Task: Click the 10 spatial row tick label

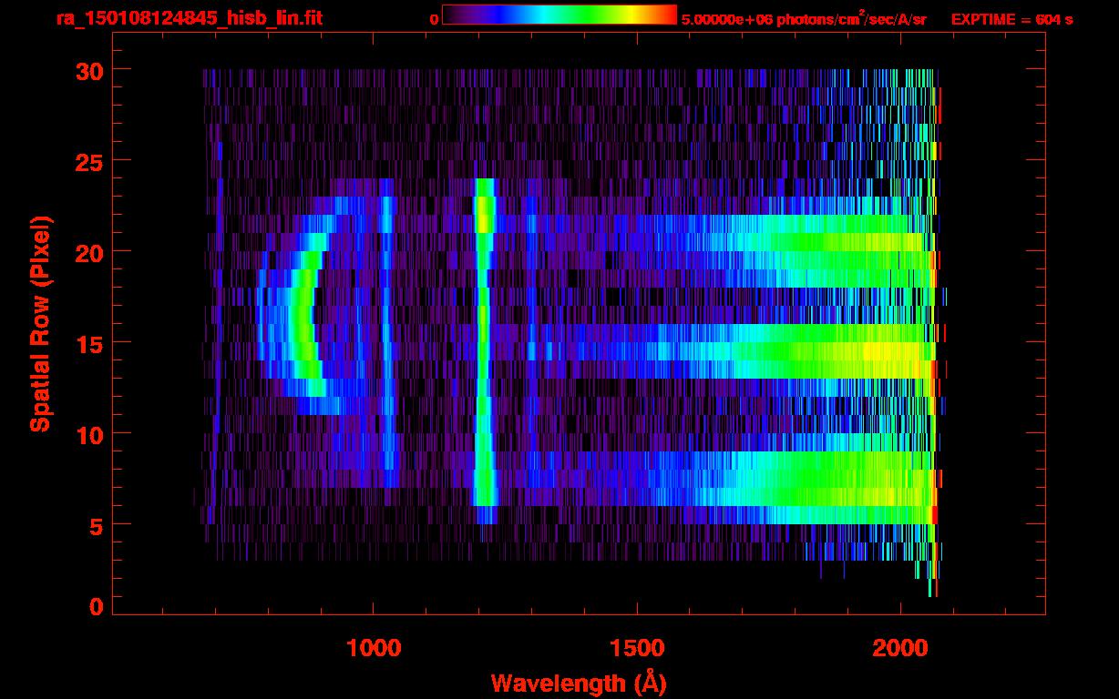Action: pos(88,434)
